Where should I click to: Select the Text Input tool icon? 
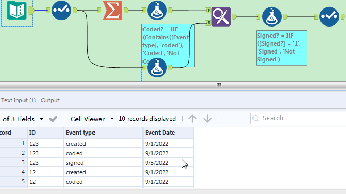coord(17,10)
